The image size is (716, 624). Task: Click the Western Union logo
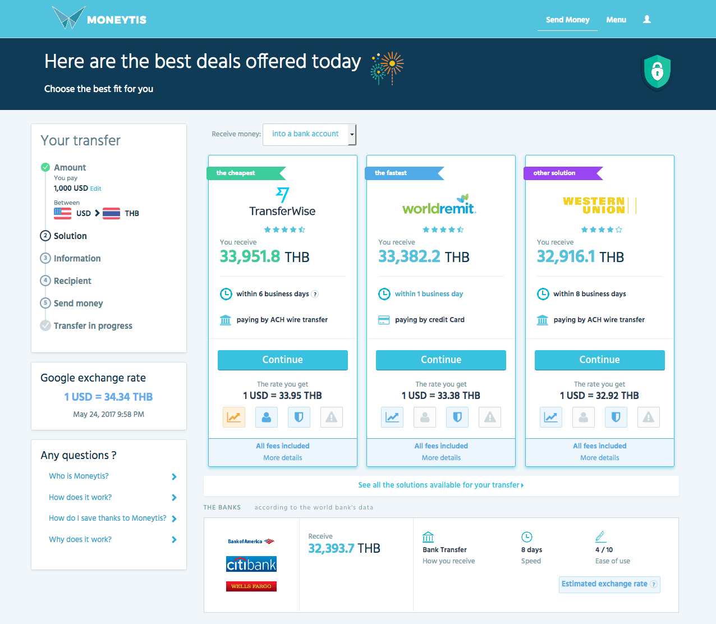(x=599, y=205)
